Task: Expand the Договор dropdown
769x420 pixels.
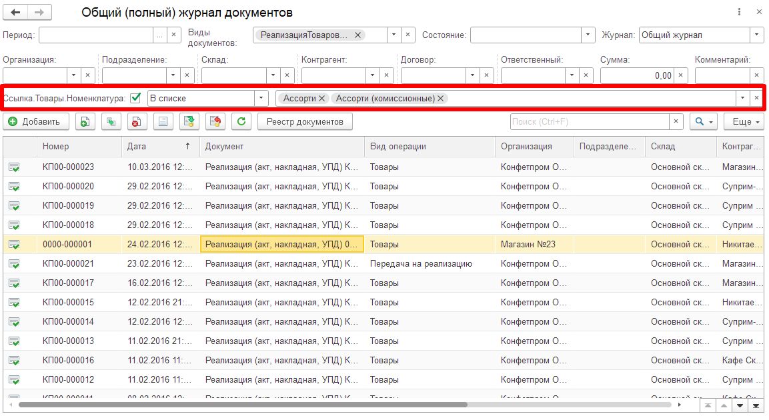Action: click(x=472, y=75)
